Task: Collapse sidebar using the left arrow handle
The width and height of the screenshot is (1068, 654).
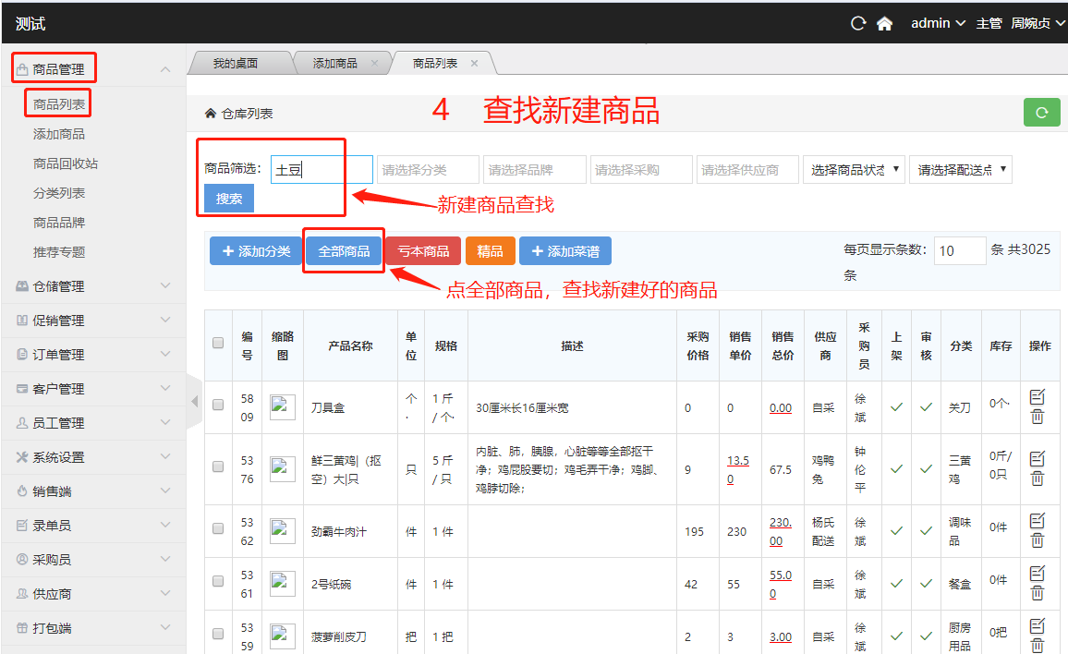Action: point(194,401)
